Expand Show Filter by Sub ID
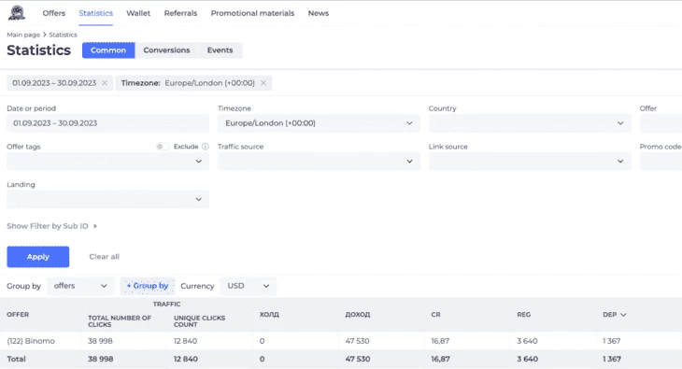This screenshot has height=369, width=682. click(51, 226)
